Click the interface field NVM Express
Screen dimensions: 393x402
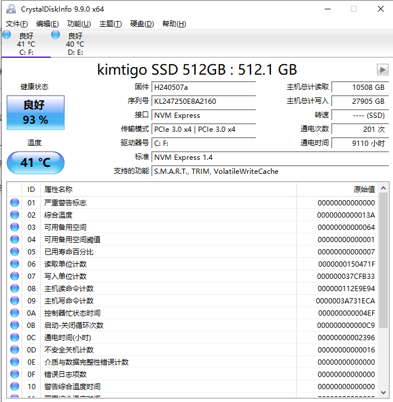[204, 116]
